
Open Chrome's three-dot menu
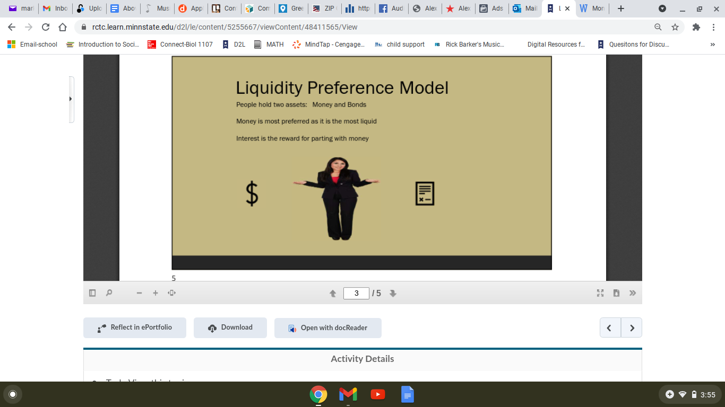coord(714,26)
